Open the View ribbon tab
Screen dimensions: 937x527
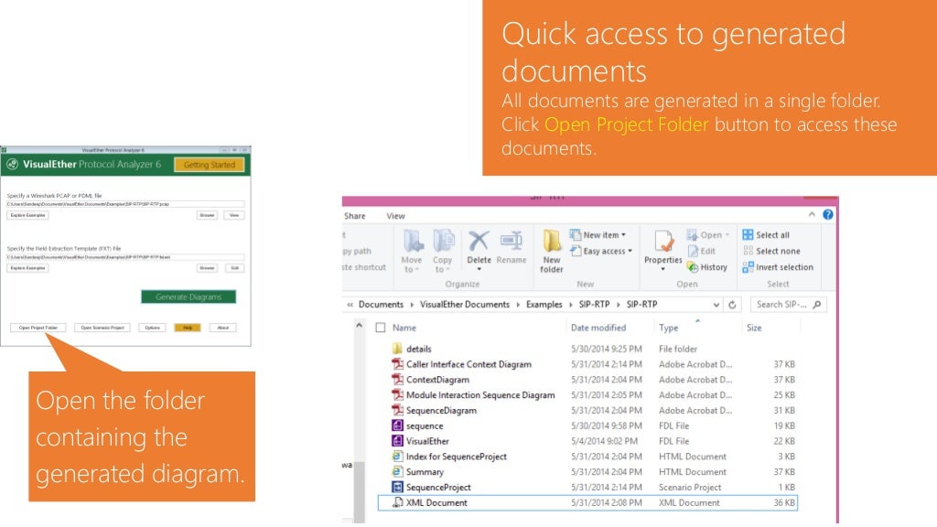click(x=395, y=216)
